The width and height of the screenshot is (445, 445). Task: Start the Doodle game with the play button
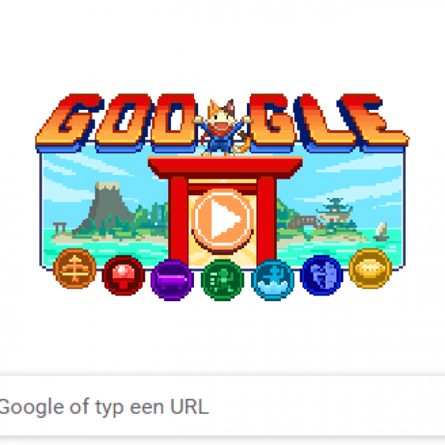click(222, 220)
